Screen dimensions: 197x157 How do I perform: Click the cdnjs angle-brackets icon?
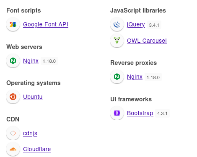tap(13, 133)
